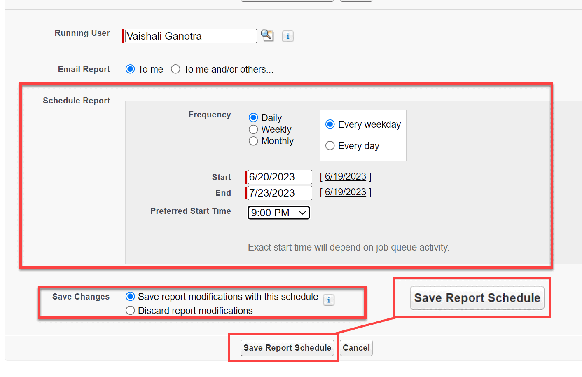Click the 'Schedule Report' section label

pos(76,101)
